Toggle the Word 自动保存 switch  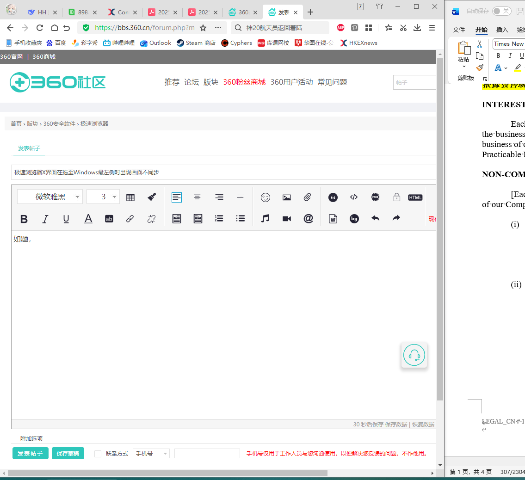click(x=501, y=11)
